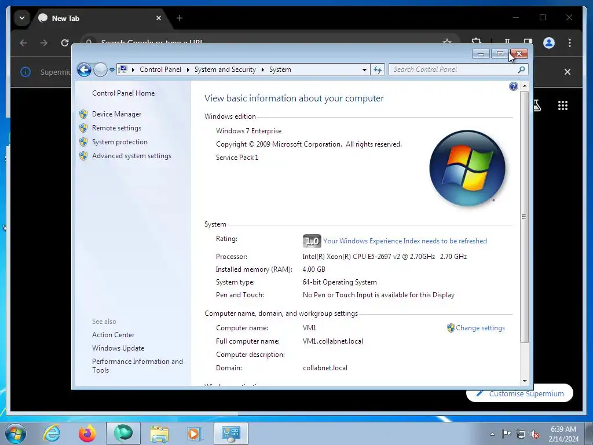
Task: Click the VM1.collabnet.local full computer name
Action: [333, 341]
